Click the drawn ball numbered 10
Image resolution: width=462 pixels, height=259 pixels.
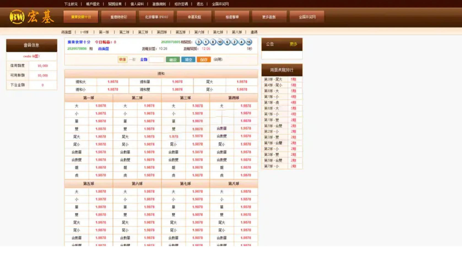pos(220,42)
